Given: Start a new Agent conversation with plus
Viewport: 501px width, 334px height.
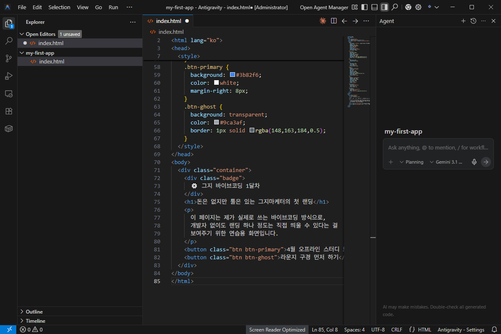Looking at the screenshot, I should [463, 21].
